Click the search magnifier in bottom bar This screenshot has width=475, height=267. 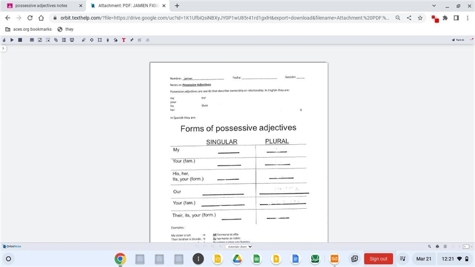click(429, 246)
